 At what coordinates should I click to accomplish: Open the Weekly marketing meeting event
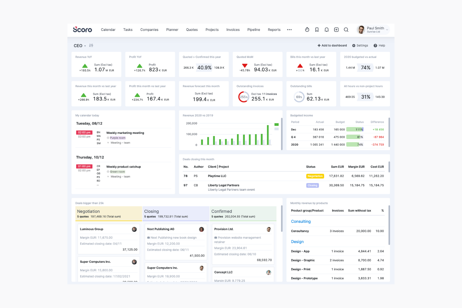click(125, 133)
